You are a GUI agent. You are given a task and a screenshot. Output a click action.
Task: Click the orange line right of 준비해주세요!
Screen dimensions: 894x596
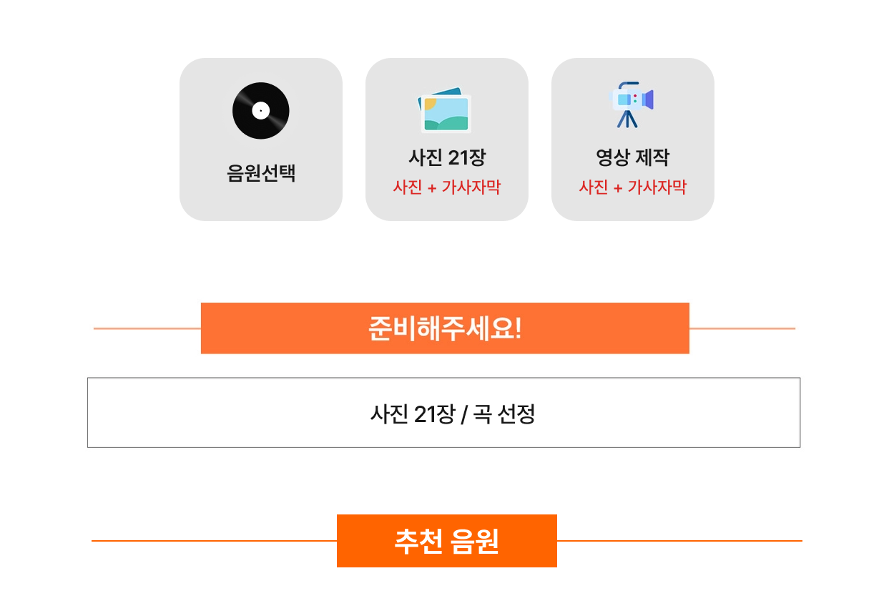[x=742, y=328]
